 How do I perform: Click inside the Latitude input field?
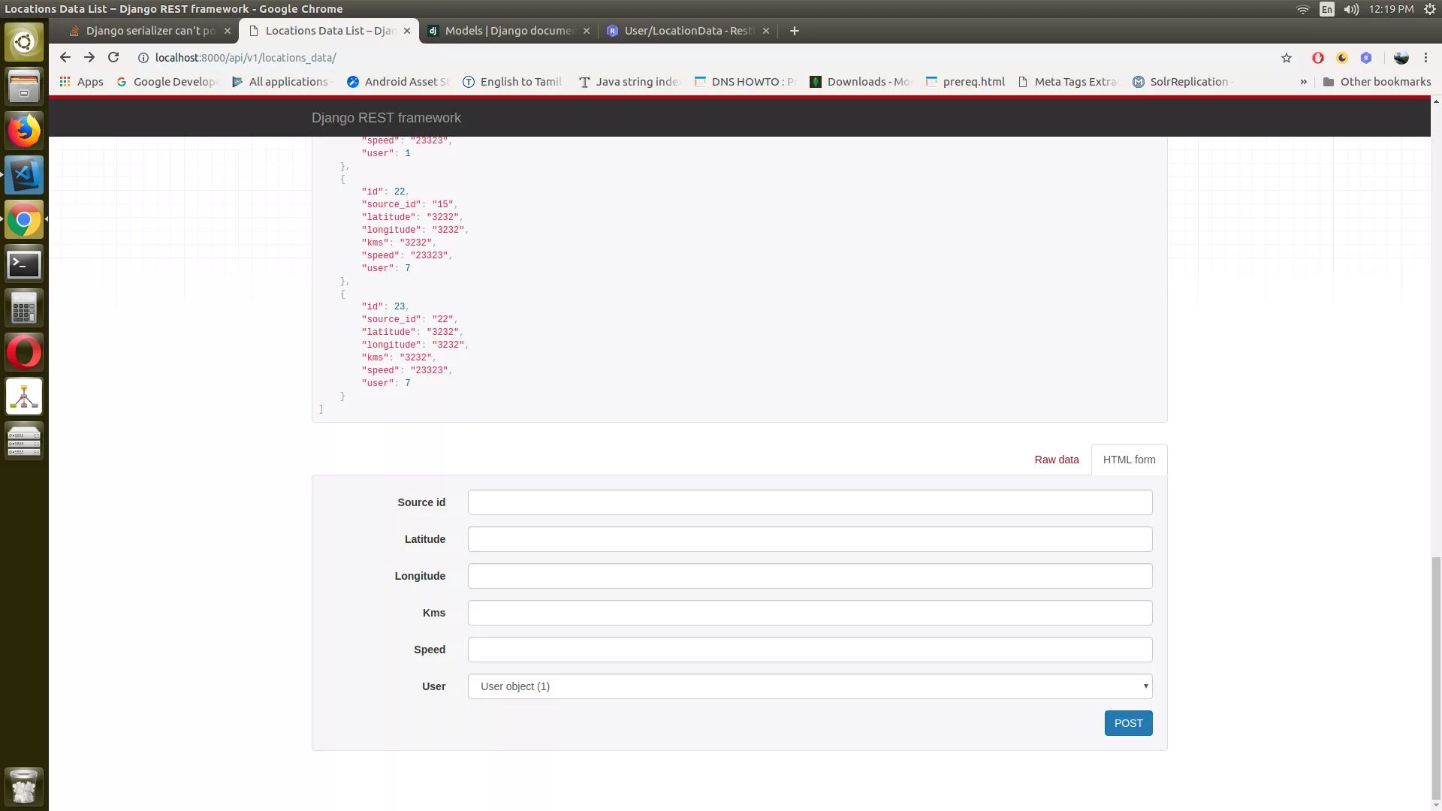809,538
